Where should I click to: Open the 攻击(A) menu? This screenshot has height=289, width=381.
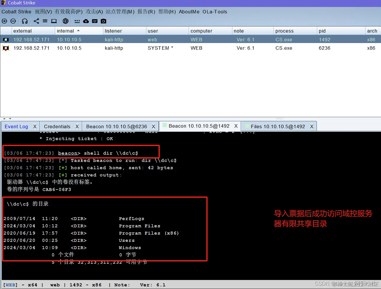[x=94, y=12]
